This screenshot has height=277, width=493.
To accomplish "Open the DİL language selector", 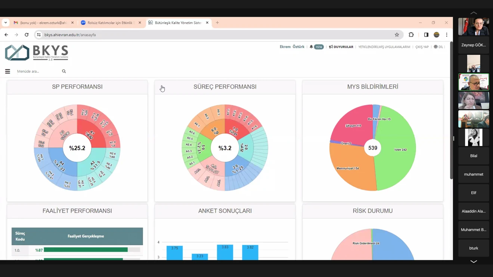I will pos(438,47).
